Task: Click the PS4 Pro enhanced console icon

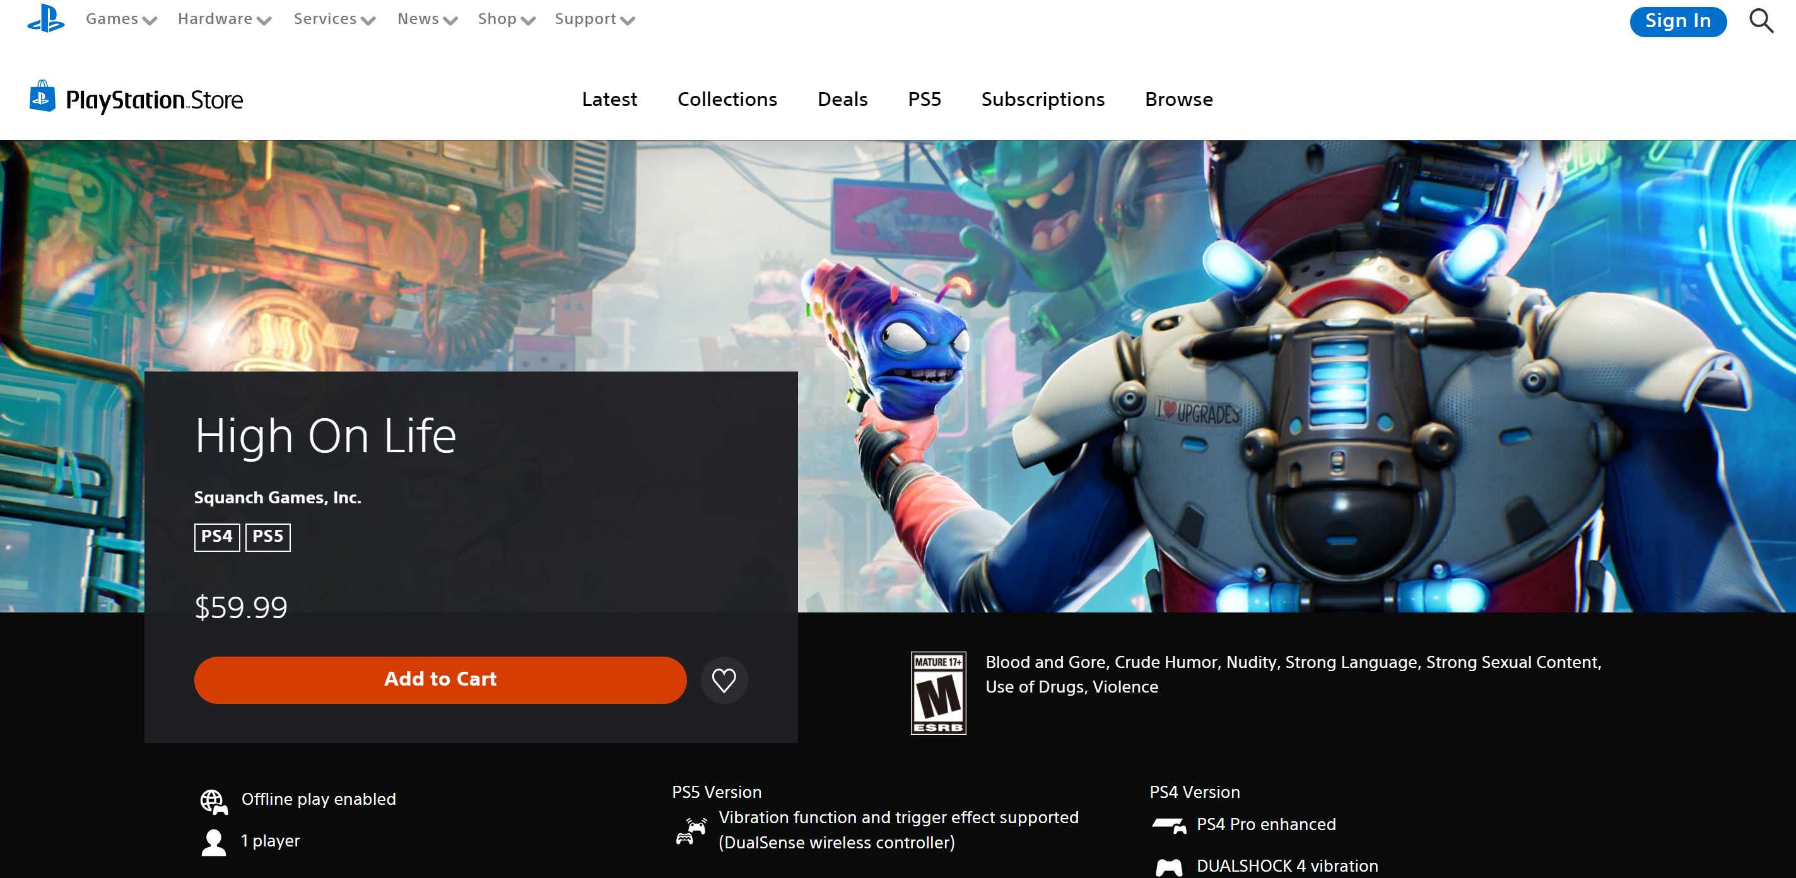Action: point(1168,826)
